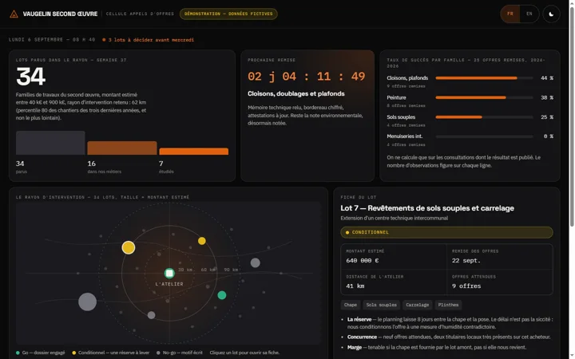The width and height of the screenshot is (575, 359).
Task: Click the 44 % success percentage
Action: tap(547, 78)
